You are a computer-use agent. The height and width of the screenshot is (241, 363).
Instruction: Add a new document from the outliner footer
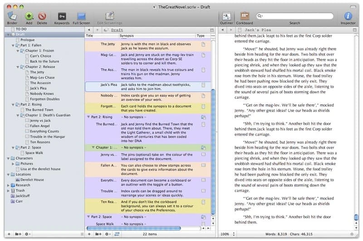[89, 234]
